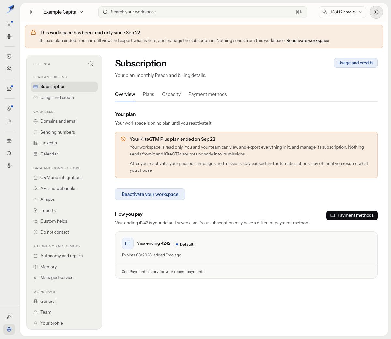
Task: Open Memory settings
Action: [x=64, y=267]
